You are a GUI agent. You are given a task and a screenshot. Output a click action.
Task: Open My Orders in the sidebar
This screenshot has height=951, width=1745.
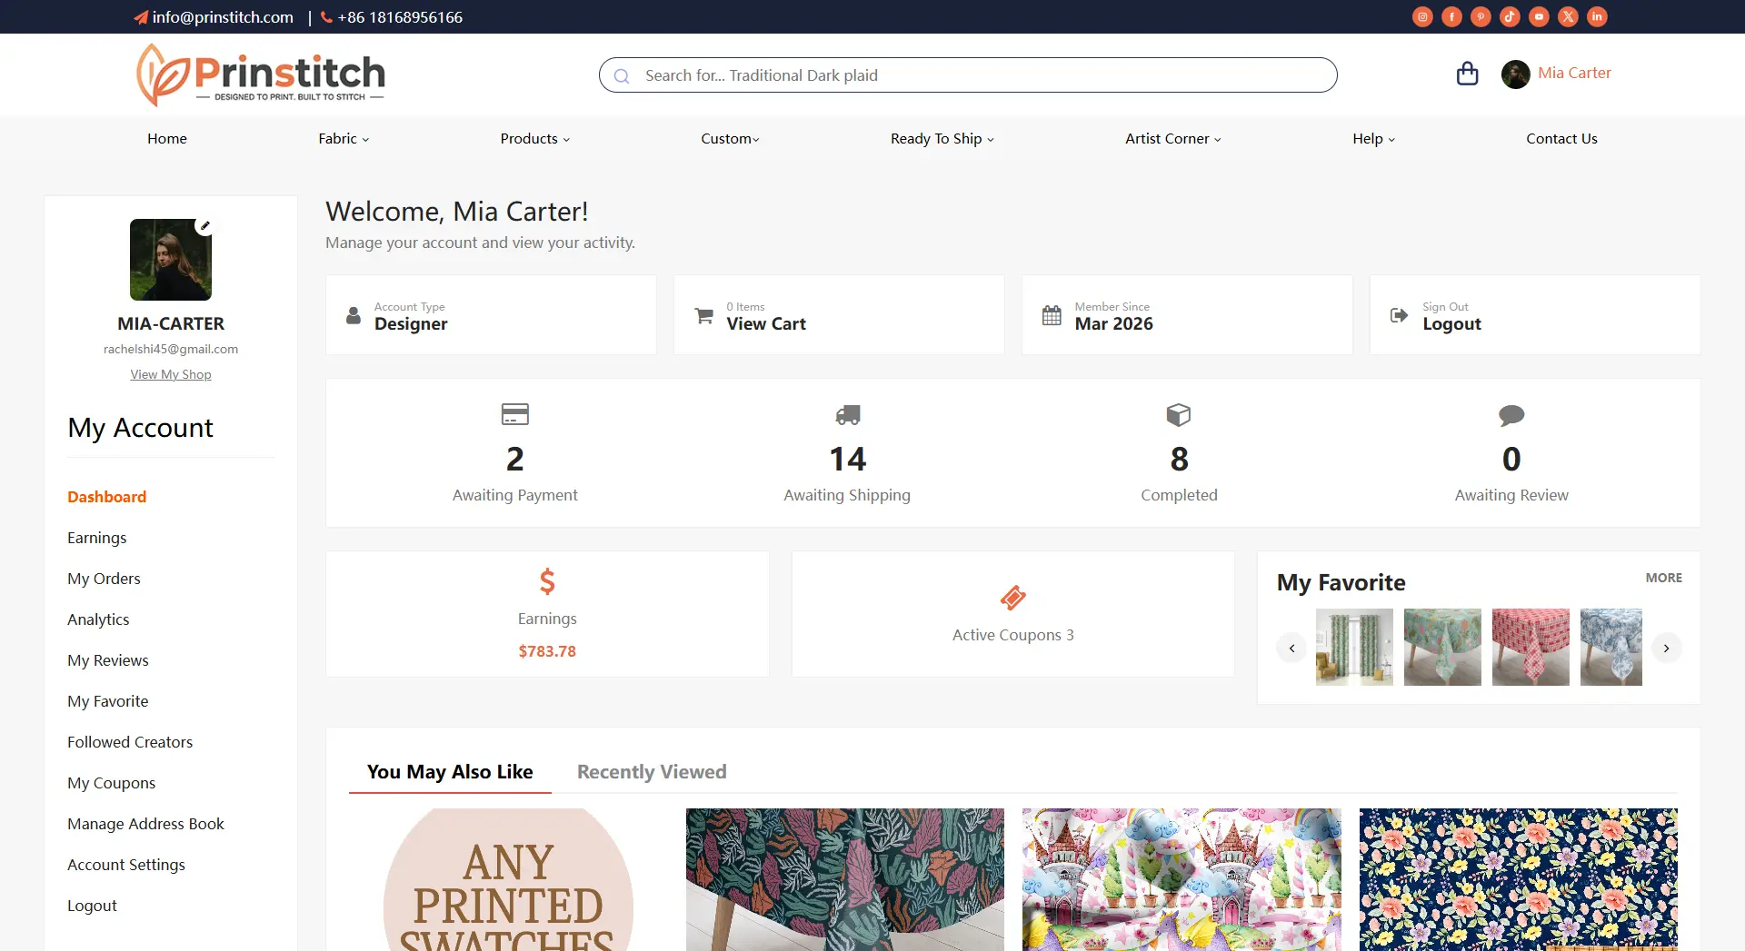click(104, 579)
